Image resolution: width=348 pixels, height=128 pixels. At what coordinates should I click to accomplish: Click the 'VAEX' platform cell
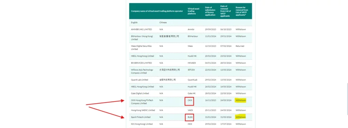click(190, 110)
